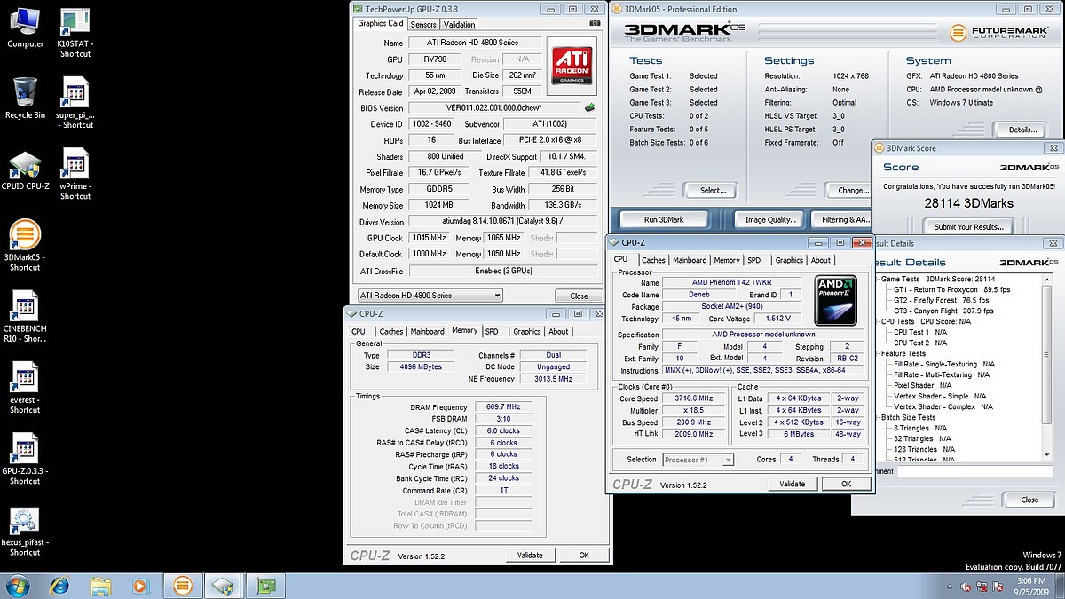Launch Internet Explorer from the taskbar
Screen dimensions: 1065x599
(60, 586)
